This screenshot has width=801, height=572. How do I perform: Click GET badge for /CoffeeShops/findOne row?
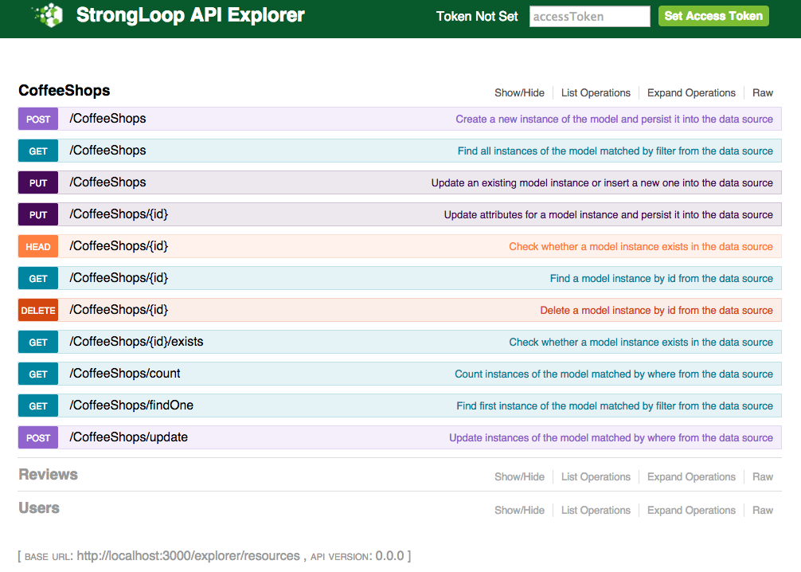(x=38, y=405)
